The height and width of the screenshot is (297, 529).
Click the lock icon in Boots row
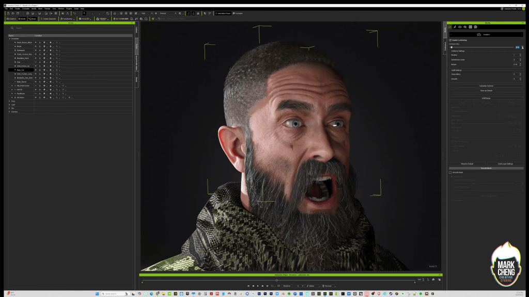tap(40, 46)
